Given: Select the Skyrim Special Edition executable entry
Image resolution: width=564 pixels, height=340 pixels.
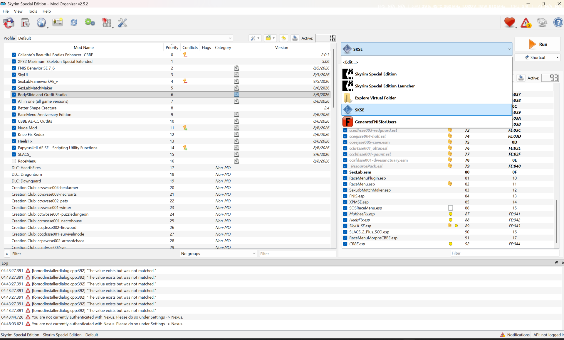Looking at the screenshot, I should [x=427, y=74].
